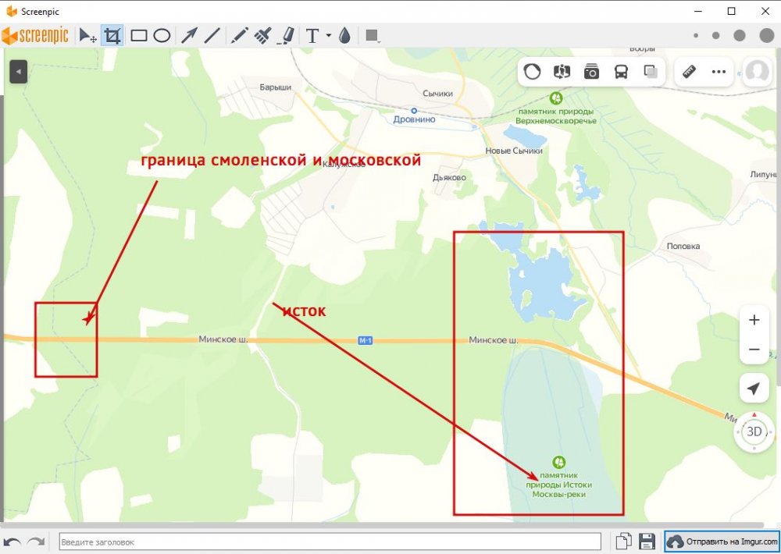Image resolution: width=781 pixels, height=554 pixels.
Task: Zoom in the map with plus button
Action: point(754,321)
